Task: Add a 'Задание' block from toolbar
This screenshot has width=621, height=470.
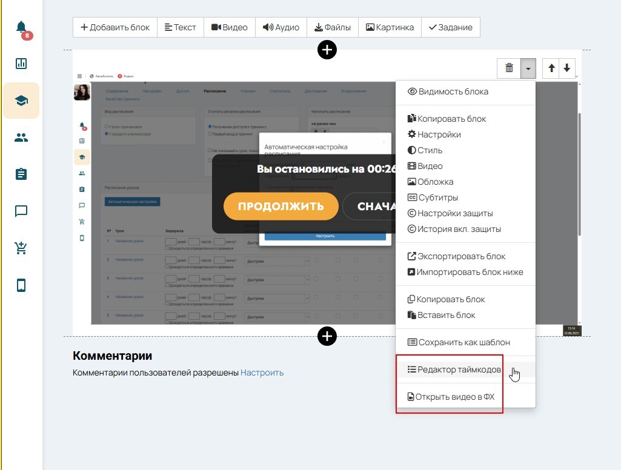Action: 450,27
